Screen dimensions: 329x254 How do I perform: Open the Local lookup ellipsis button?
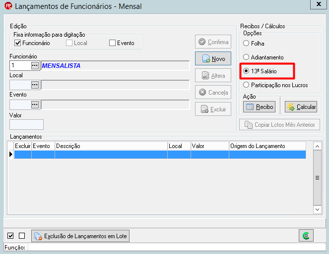[x=35, y=85]
